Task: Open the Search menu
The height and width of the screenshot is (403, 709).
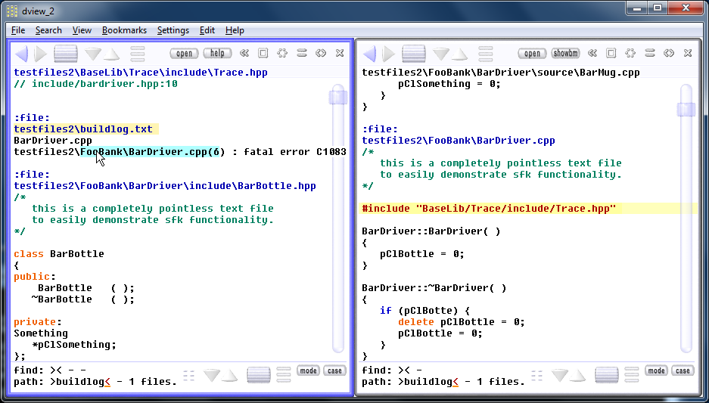Action: [48, 30]
